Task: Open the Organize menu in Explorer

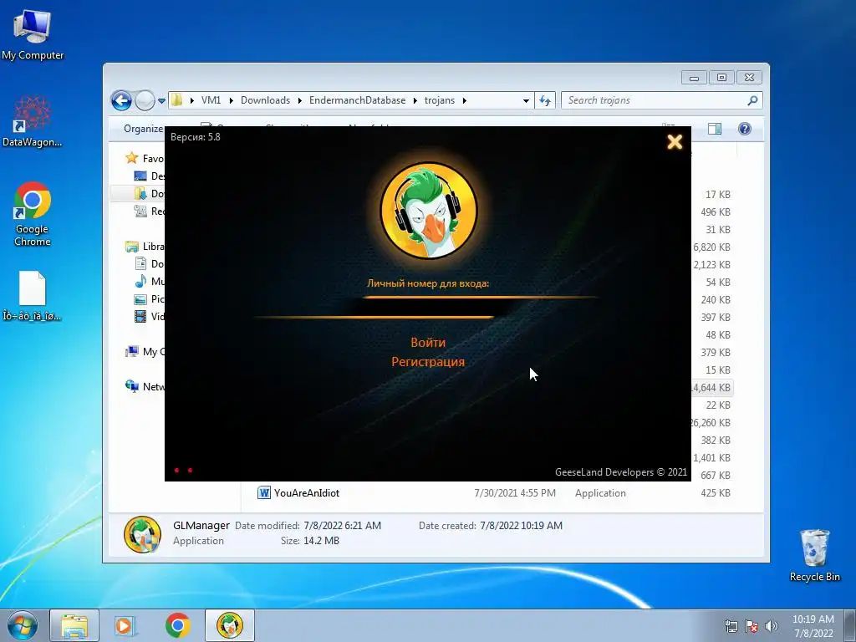Action: (x=144, y=129)
